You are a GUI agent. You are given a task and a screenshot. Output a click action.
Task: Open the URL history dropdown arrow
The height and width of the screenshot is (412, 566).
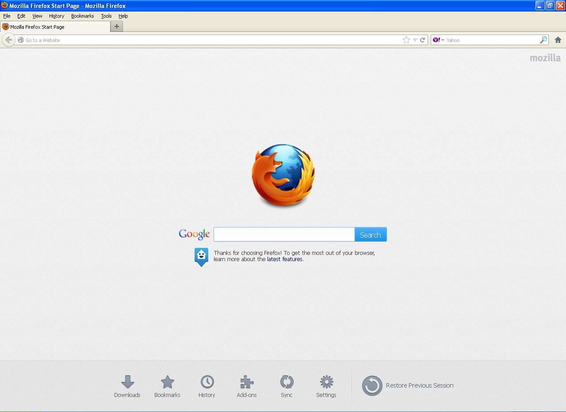tap(415, 40)
